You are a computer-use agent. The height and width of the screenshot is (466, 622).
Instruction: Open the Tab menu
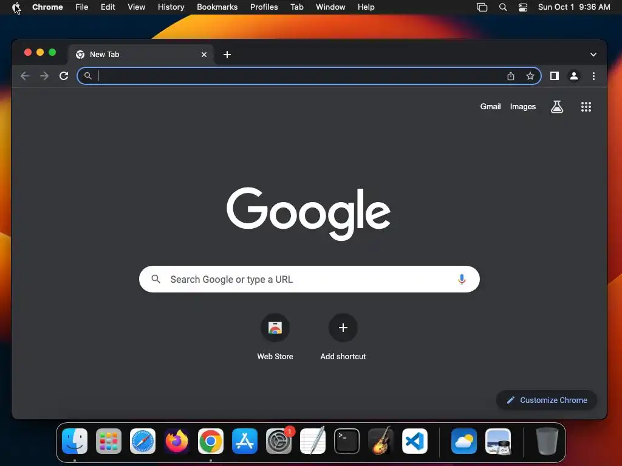click(x=296, y=7)
